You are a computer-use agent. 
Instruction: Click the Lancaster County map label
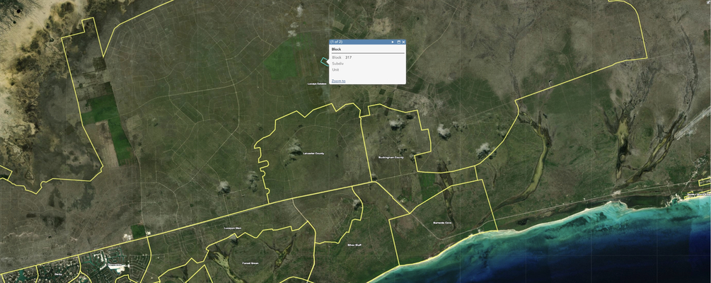point(313,154)
